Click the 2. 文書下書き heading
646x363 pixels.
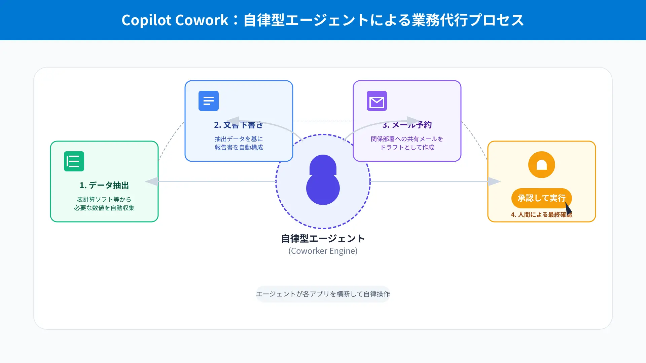tap(239, 125)
